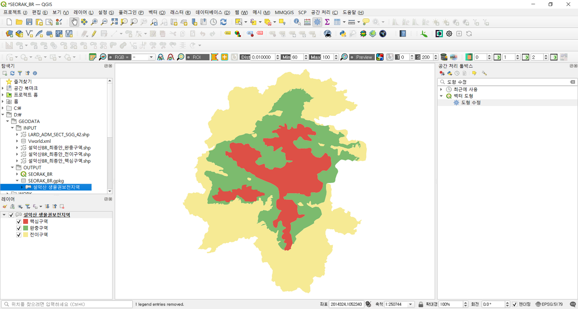Select the Vworld.xml entry in Browser

pyautogui.click(x=39, y=141)
